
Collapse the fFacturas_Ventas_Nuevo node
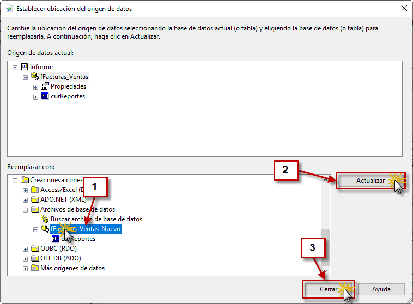pyautogui.click(x=35, y=230)
